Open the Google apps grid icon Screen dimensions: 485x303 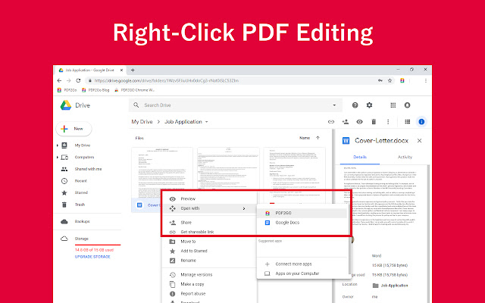[393, 105]
